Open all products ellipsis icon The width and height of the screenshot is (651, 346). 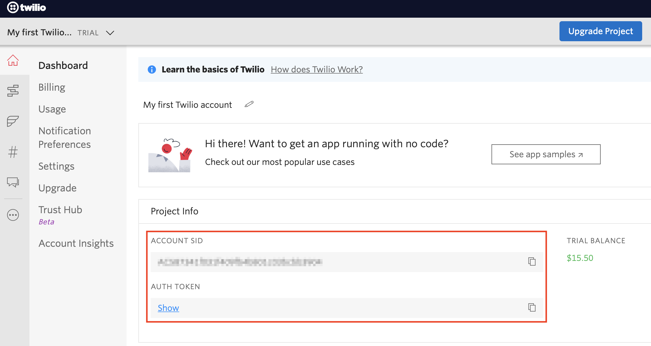tap(13, 215)
